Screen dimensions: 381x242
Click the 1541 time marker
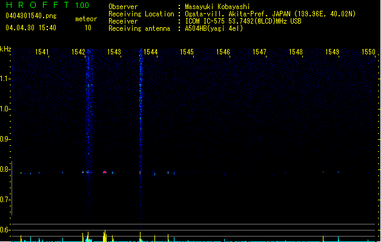coord(42,52)
